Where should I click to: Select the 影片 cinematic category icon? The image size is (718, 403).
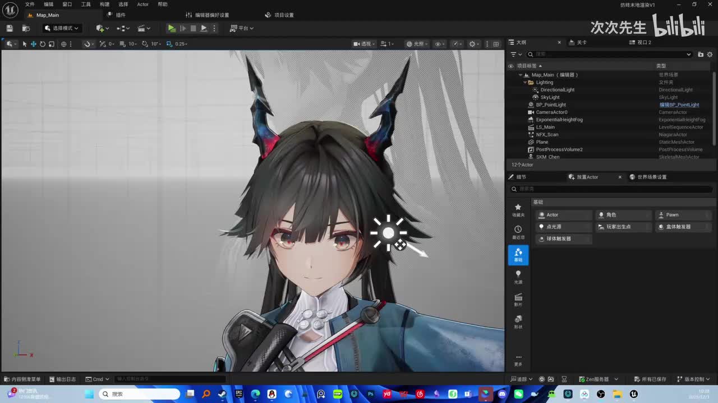[x=518, y=299]
